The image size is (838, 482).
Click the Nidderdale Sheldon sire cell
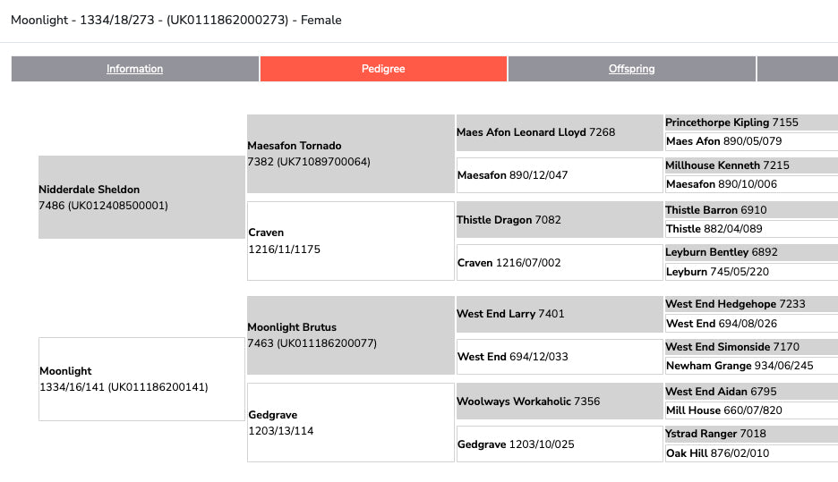coord(141,198)
